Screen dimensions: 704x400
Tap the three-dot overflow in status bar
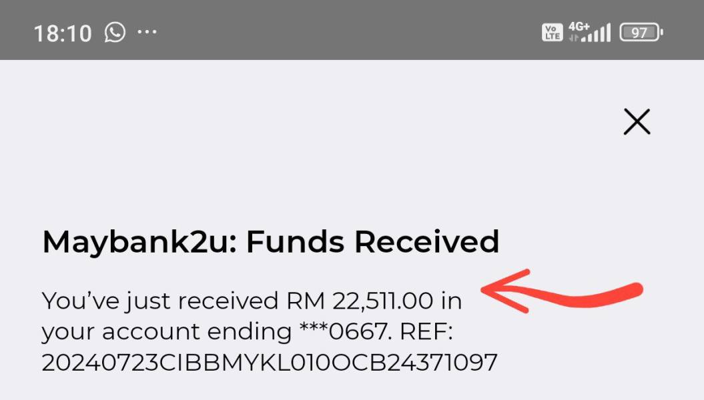(147, 32)
